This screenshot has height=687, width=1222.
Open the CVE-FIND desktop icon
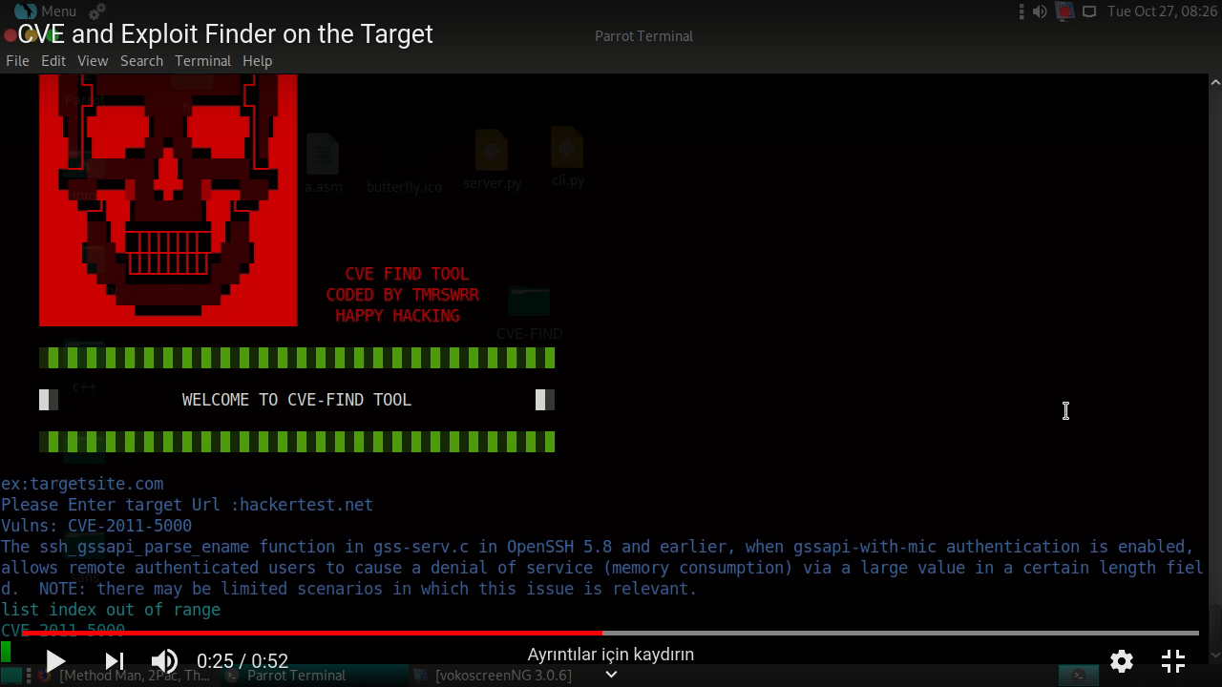point(529,303)
